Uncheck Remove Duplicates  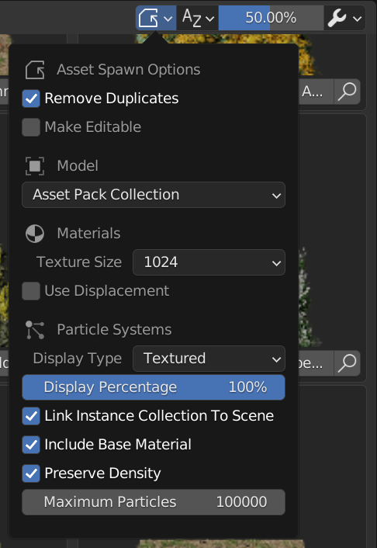click(31, 99)
